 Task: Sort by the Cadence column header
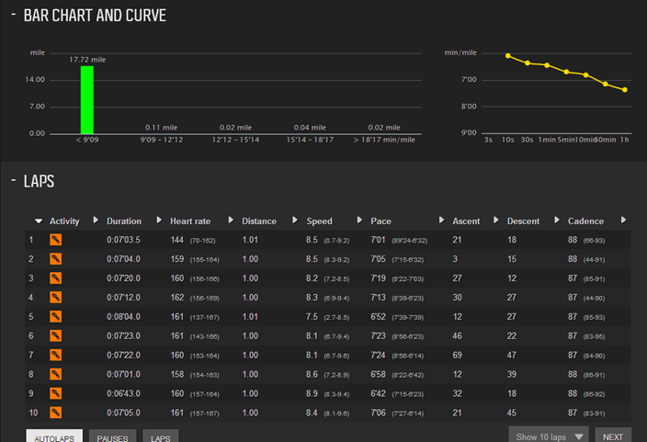(585, 221)
